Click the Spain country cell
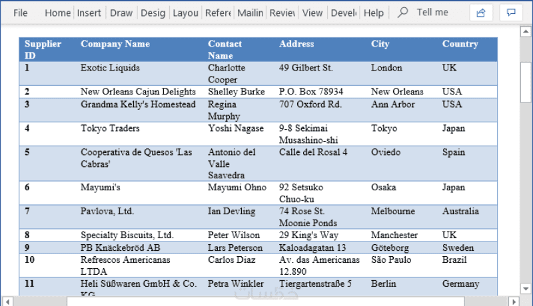The height and width of the screenshot is (306, 533). pyautogui.click(x=468, y=164)
